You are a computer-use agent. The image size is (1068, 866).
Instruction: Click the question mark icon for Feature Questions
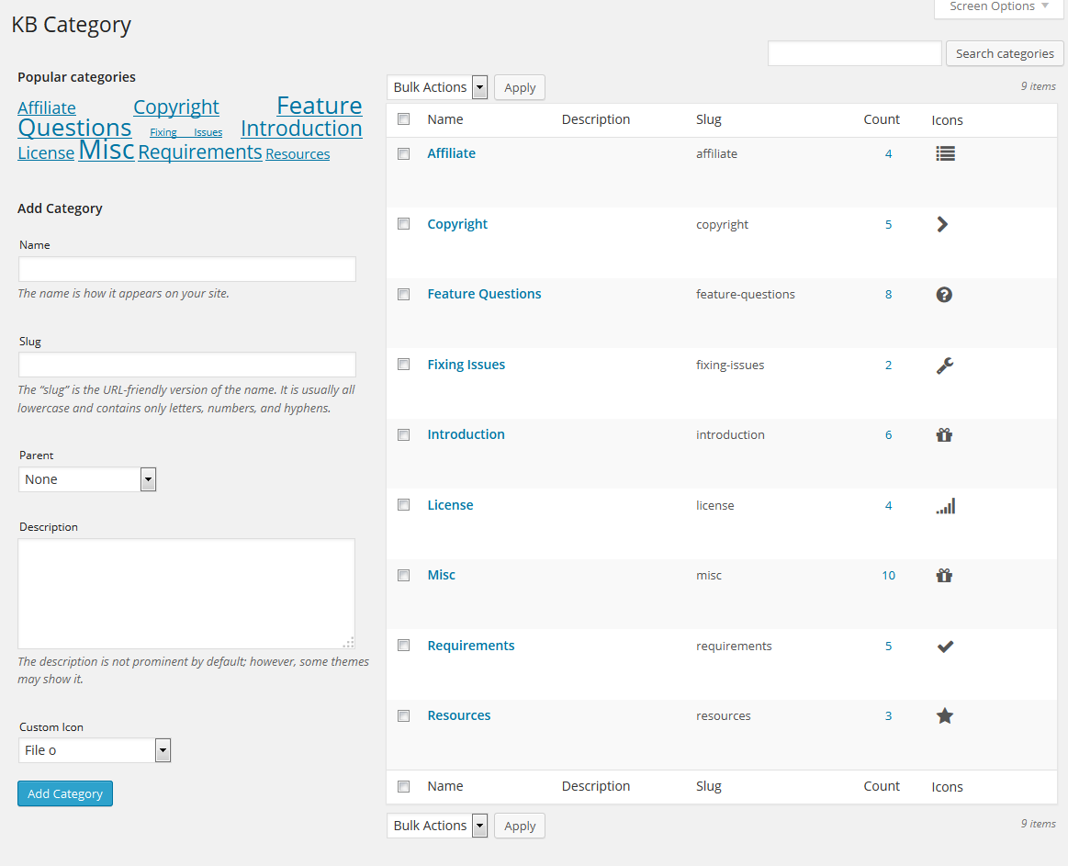[x=944, y=294]
